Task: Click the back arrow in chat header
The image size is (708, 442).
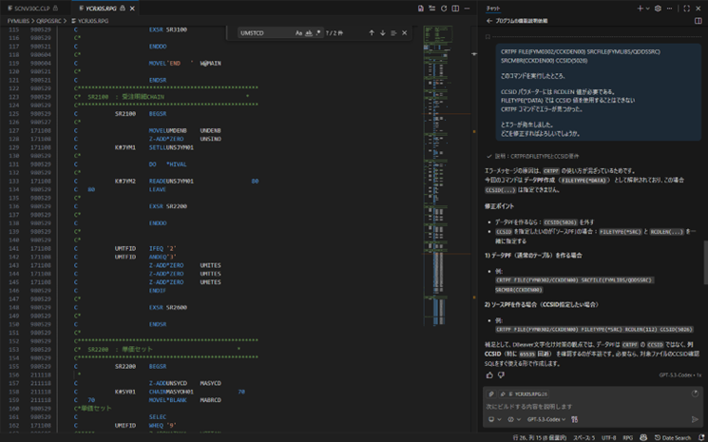Action: (x=489, y=20)
